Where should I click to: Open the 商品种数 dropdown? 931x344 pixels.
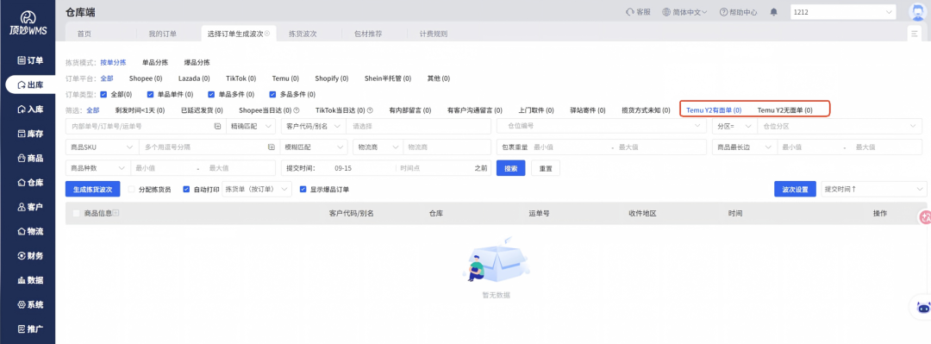click(x=97, y=168)
